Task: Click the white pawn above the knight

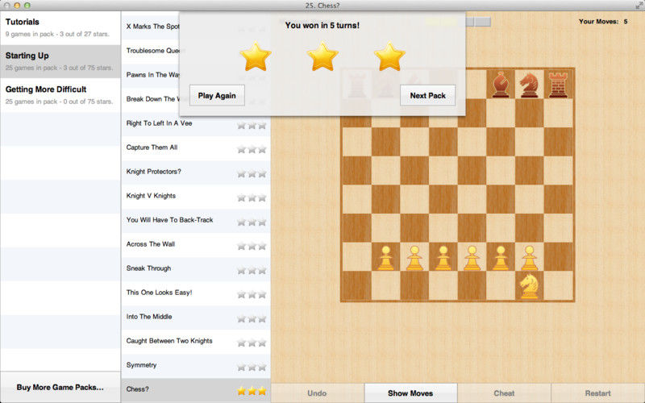Action: (529, 258)
